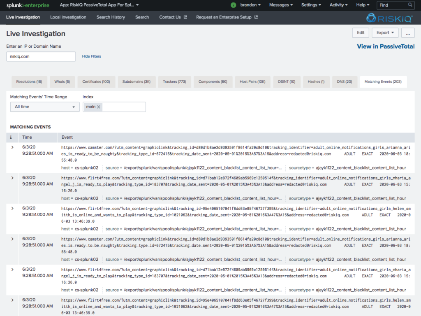The height and width of the screenshot is (316, 421).
Task: Open the Export dropdown
Action: pyautogui.click(x=385, y=33)
